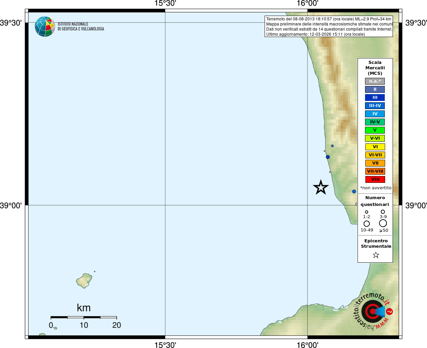Screen dimensions: 427x348
Task: Click the 'Ultimo aggiornamento' info line
Action: click(x=315, y=34)
